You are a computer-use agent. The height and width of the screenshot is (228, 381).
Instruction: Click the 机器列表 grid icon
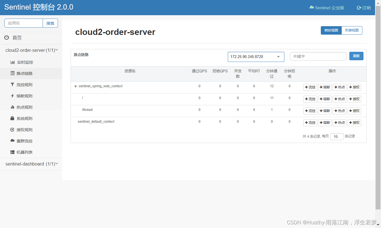(x=12, y=152)
